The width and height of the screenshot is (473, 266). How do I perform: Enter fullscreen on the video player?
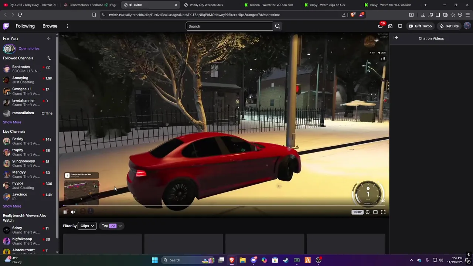[383, 212]
